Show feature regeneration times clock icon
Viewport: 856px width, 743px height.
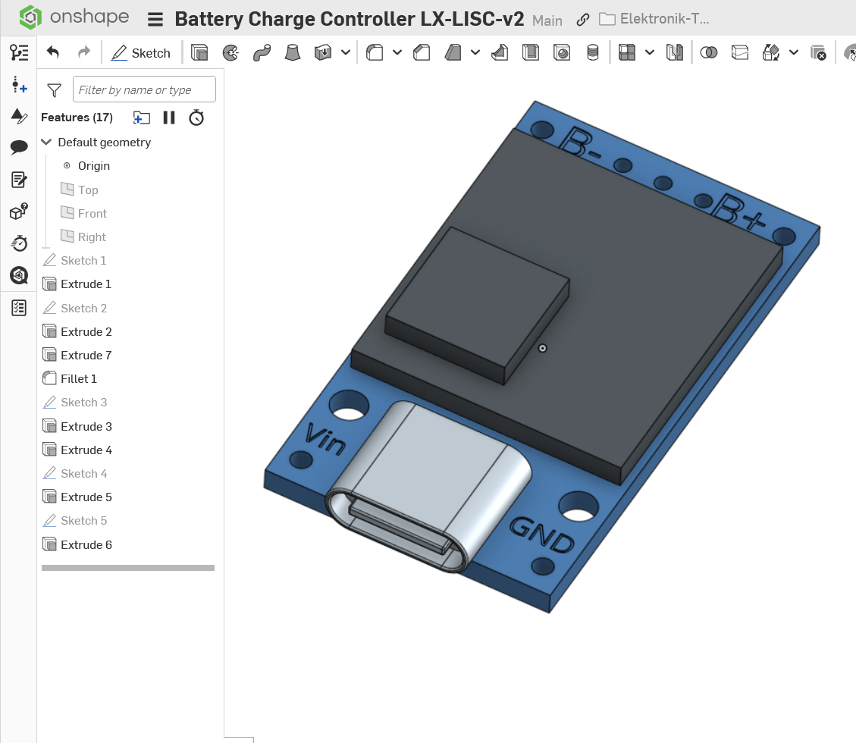(196, 118)
